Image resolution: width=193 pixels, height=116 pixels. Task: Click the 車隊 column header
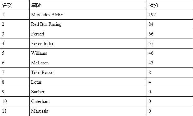click(x=88, y=5)
